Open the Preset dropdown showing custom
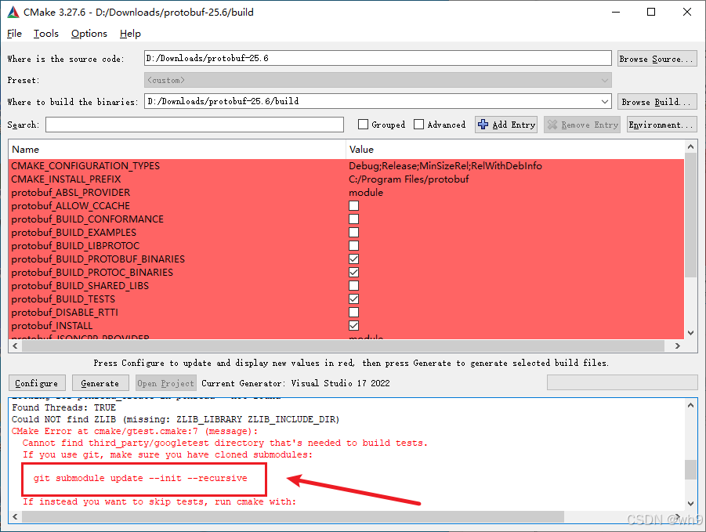 603,79
